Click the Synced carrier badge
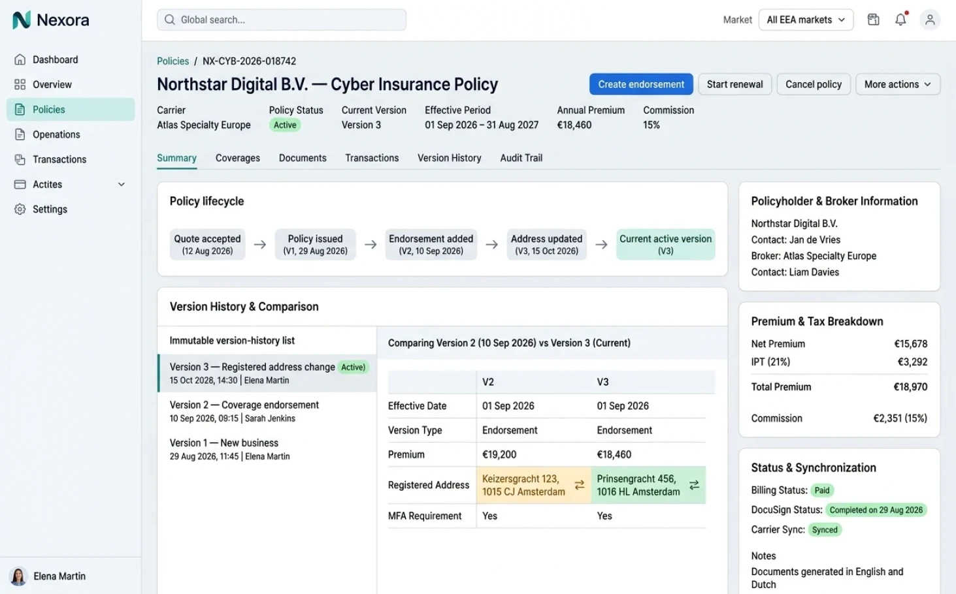956x594 pixels. [825, 530]
